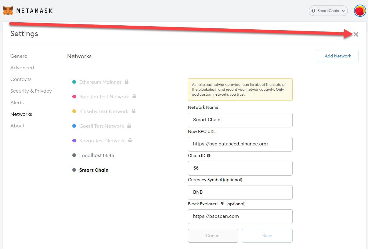This screenshot has width=368, height=249.
Task: Click the gray dot beside Smart Chain
Action: [74, 170]
